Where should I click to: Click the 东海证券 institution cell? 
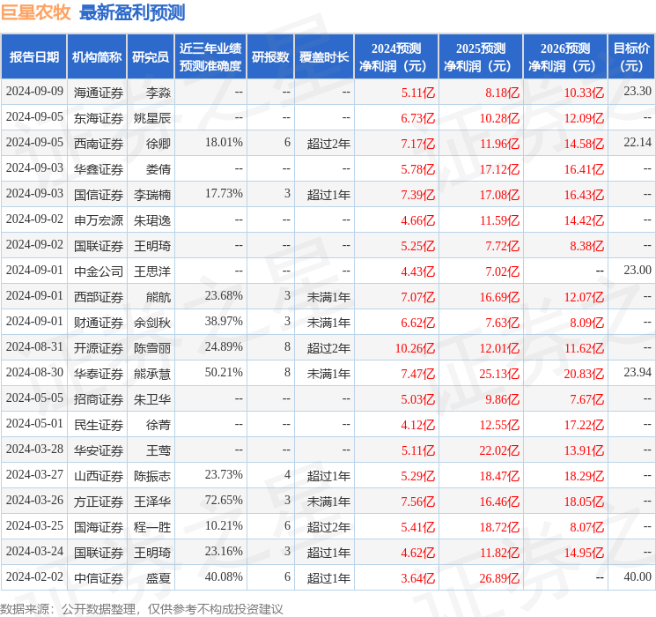99,118
